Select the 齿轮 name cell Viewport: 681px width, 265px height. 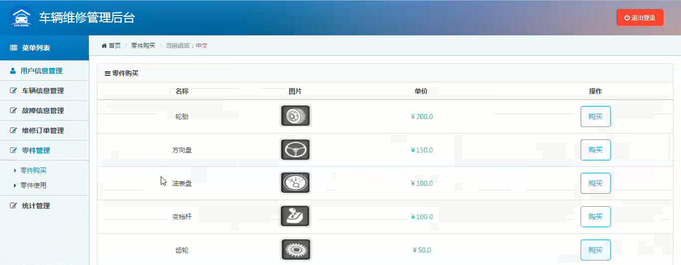point(182,250)
